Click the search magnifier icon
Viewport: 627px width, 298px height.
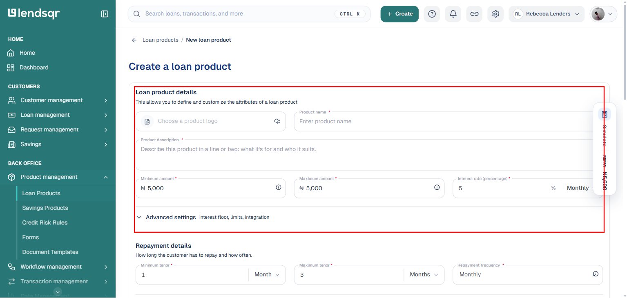137,14
